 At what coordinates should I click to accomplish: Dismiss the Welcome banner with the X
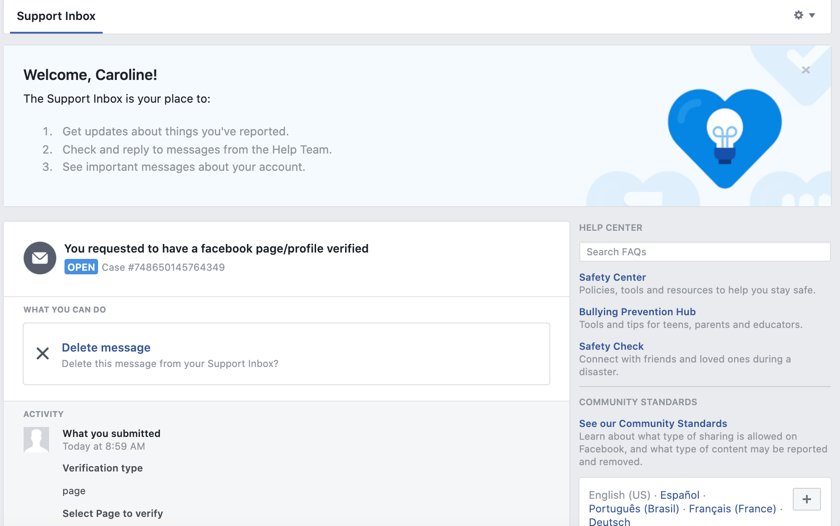[x=805, y=70]
